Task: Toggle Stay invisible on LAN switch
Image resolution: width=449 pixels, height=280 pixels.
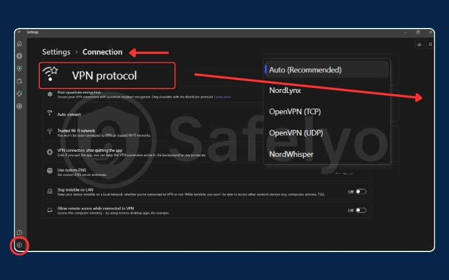Action: point(360,192)
